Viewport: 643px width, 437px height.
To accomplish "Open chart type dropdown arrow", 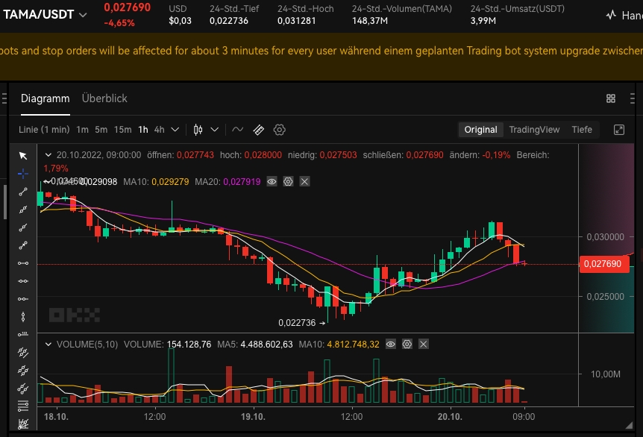I will coord(215,130).
